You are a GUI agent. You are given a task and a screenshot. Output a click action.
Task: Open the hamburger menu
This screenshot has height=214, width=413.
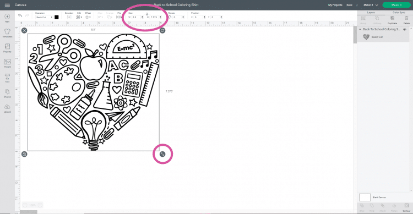click(x=7, y=5)
